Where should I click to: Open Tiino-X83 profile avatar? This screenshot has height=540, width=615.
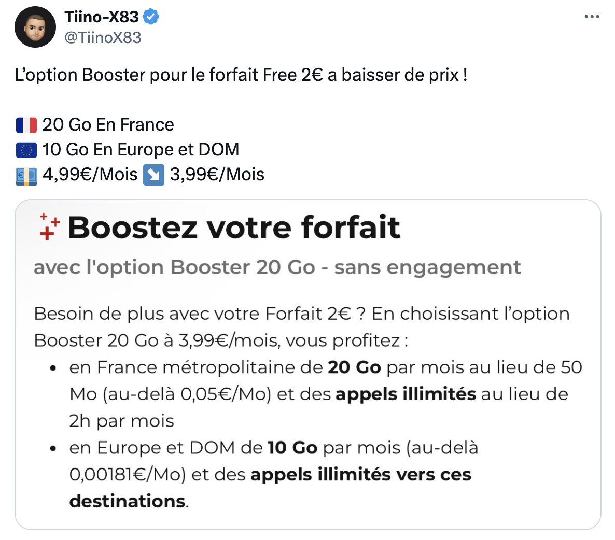click(35, 27)
